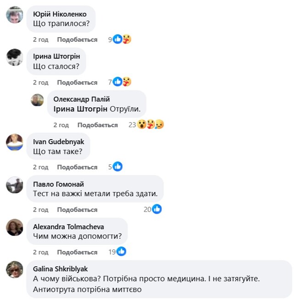Click the like icon under Ivan Gudebnyak's comment
This screenshot has width=294, height=299.
(x=118, y=166)
